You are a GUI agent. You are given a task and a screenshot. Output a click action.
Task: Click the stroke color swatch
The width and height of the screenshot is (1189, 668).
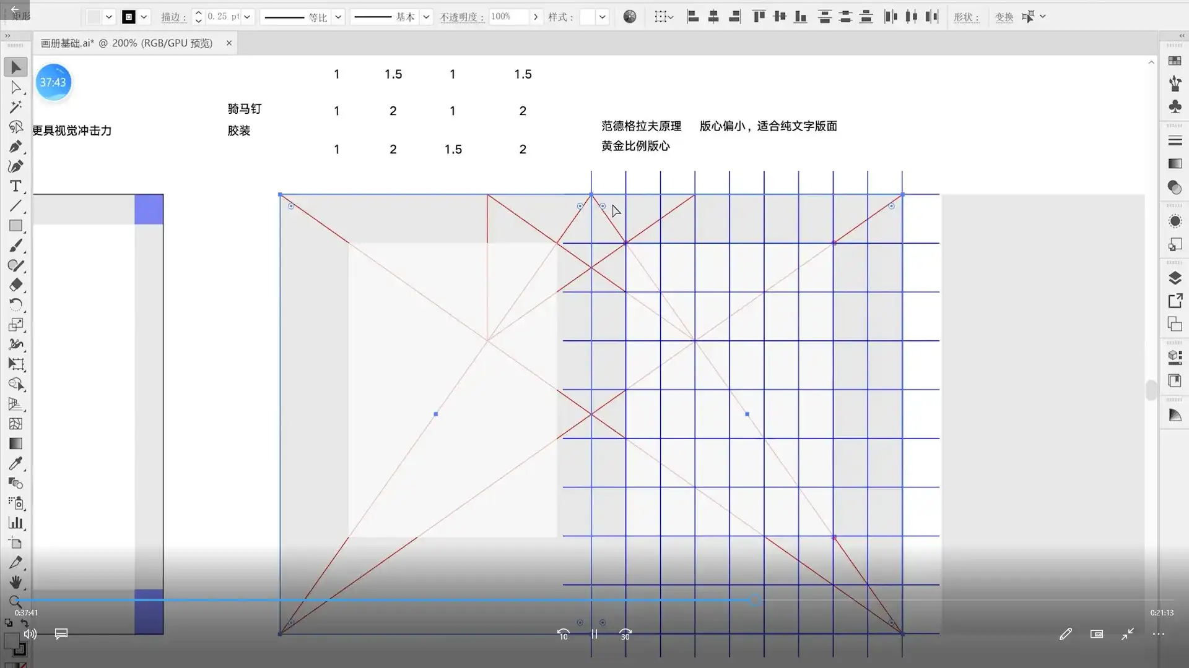pos(129,17)
